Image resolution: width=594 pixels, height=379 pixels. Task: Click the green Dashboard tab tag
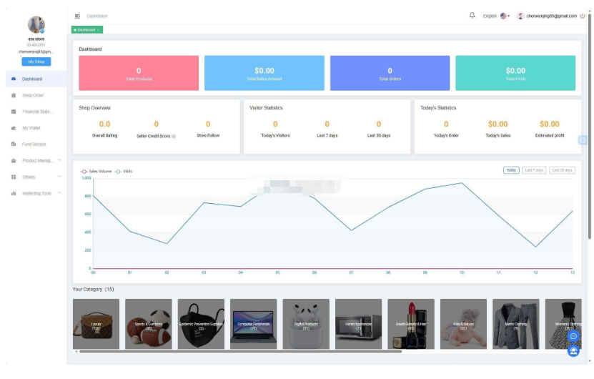[87, 30]
